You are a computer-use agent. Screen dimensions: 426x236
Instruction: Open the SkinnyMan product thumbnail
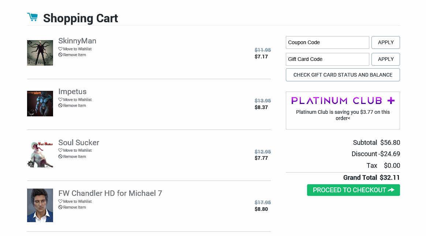(40, 53)
